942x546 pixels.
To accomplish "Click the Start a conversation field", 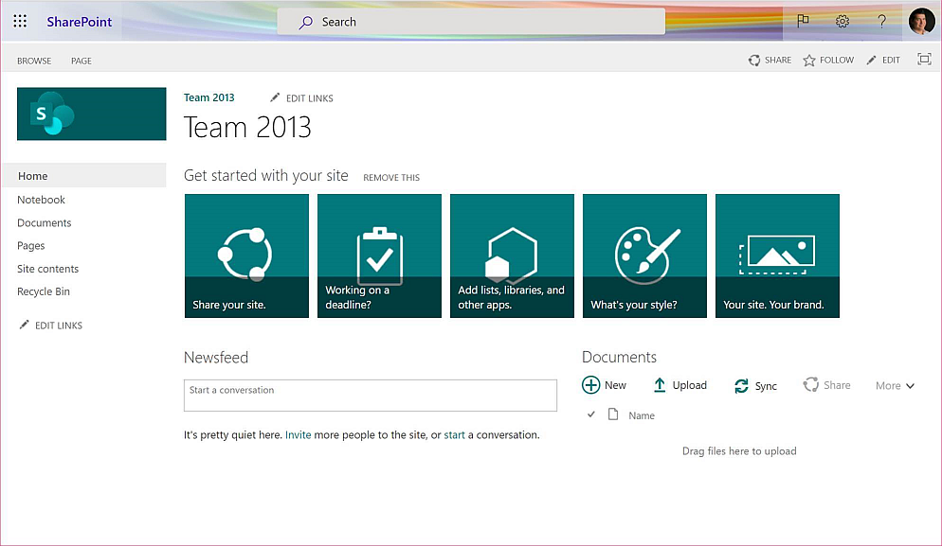I will click(x=370, y=396).
